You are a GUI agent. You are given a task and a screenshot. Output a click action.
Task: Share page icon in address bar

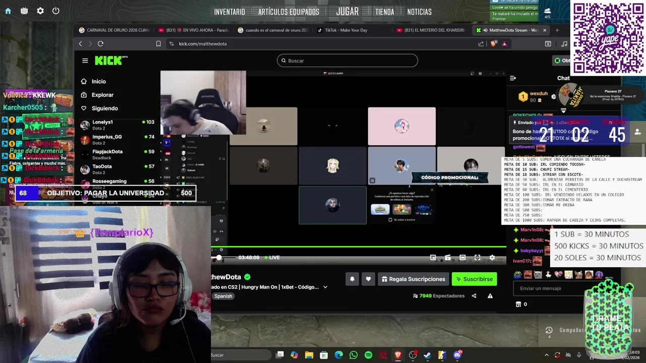click(481, 44)
